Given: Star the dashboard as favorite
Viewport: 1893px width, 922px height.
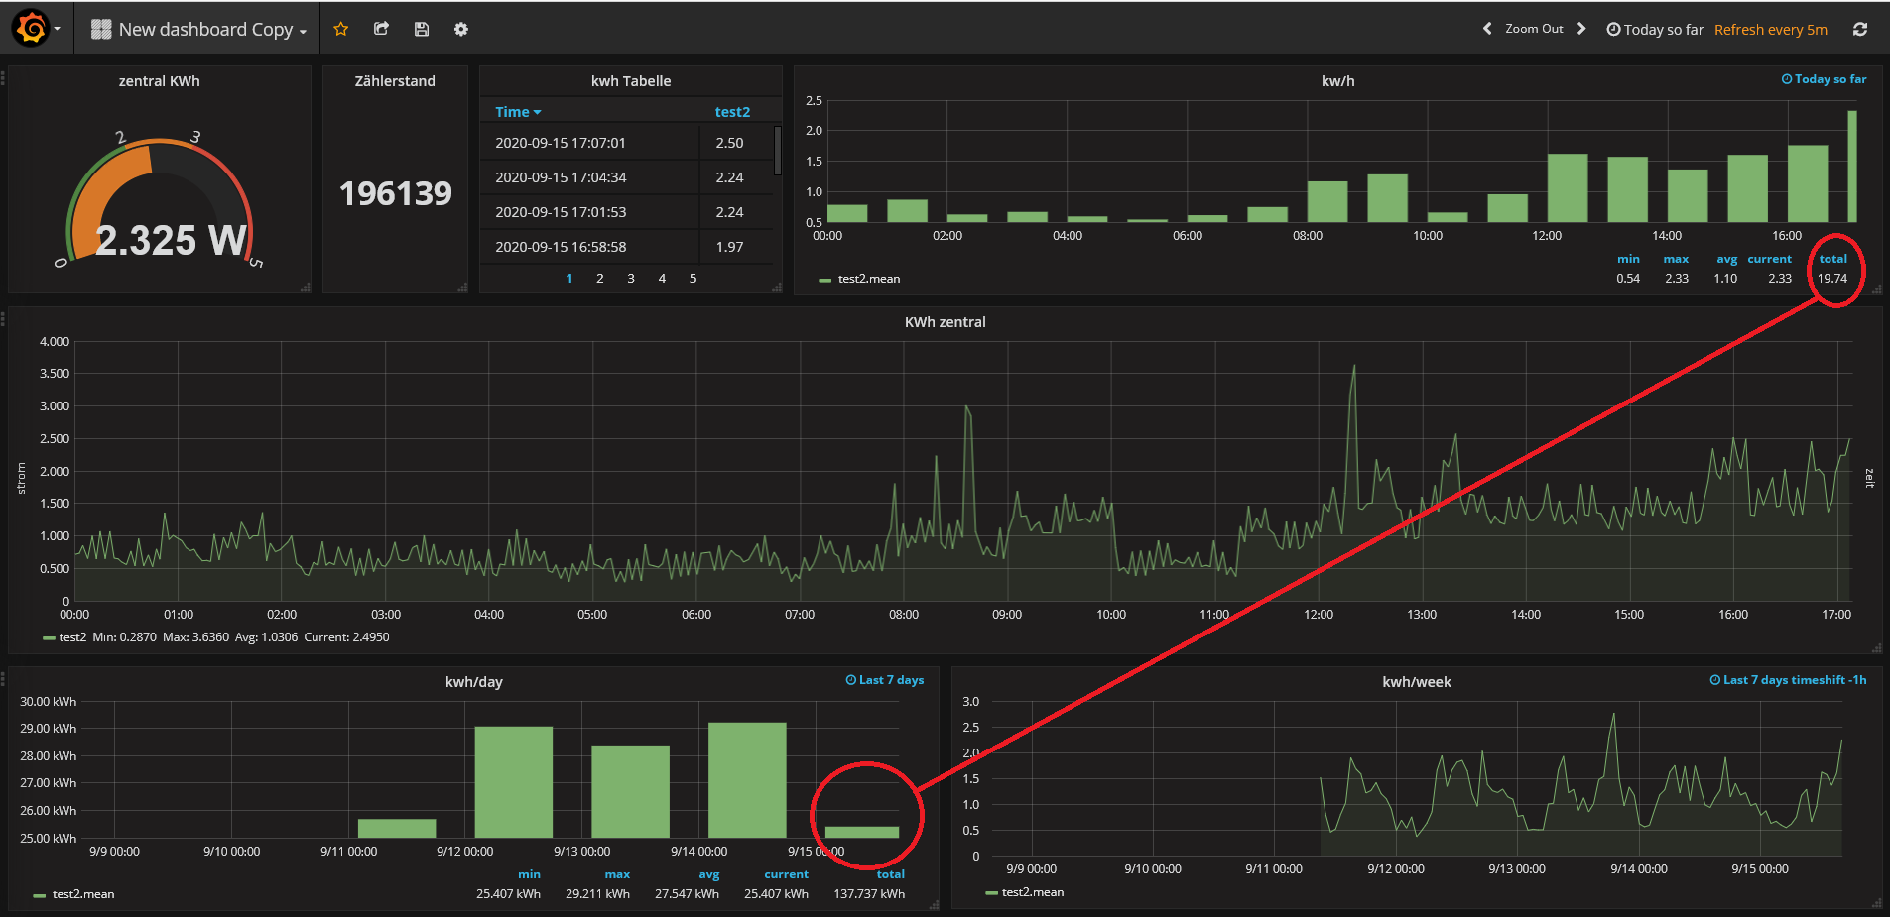Looking at the screenshot, I should pos(341,29).
